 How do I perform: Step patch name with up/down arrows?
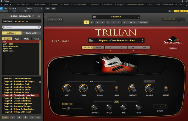142,41
